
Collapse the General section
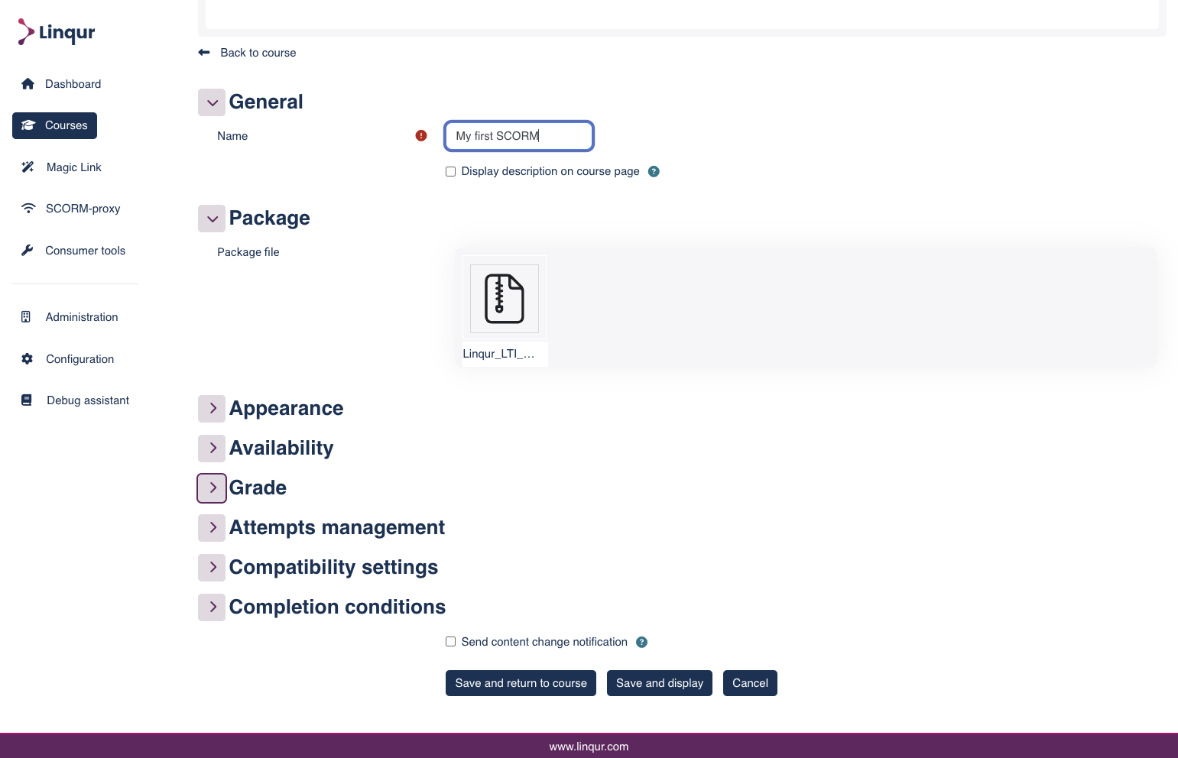(212, 102)
